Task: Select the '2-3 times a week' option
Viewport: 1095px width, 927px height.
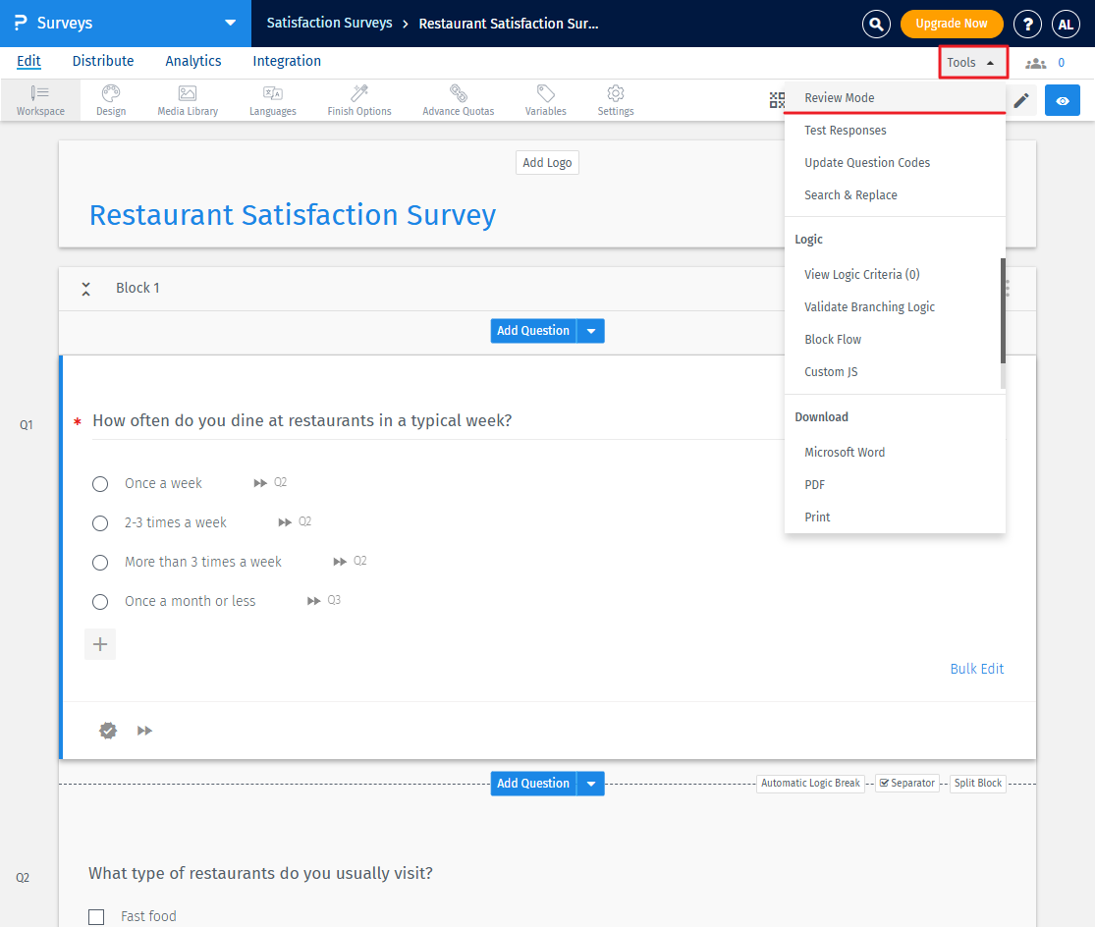Action: [x=99, y=522]
